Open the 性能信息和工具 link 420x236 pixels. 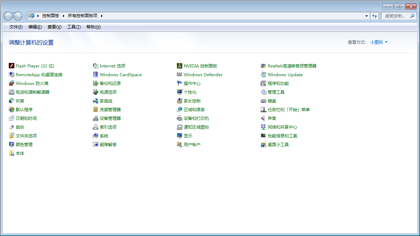pyautogui.click(x=282, y=136)
